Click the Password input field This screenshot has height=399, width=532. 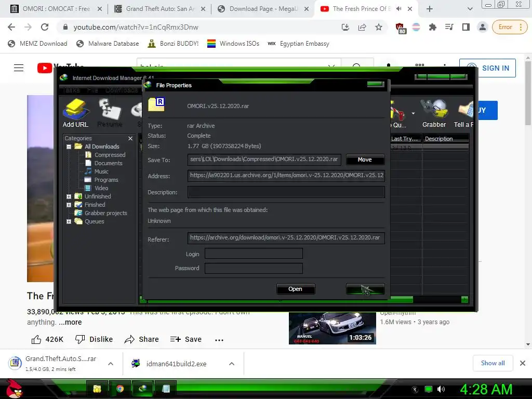[254, 268]
